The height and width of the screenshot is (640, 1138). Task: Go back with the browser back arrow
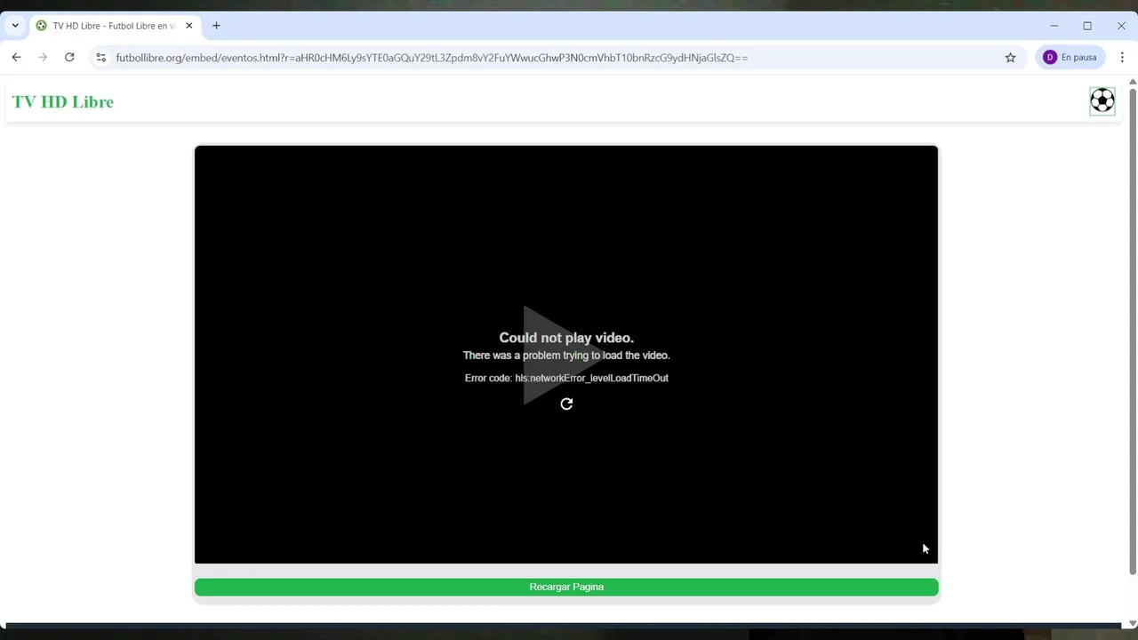tap(16, 57)
